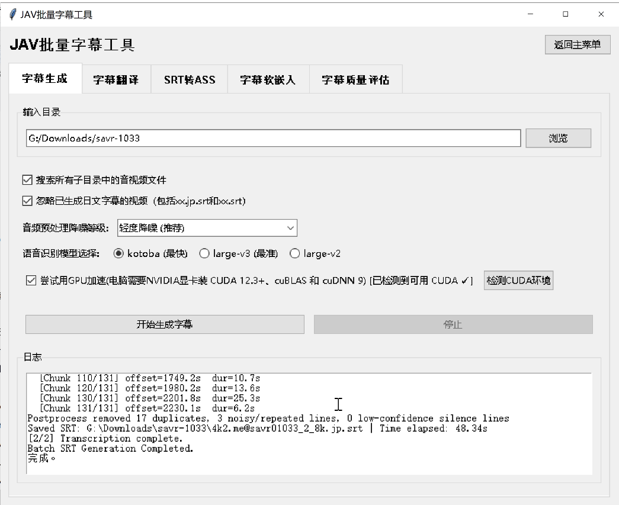
Task: Click the 浏览 browse button
Action: click(x=558, y=138)
